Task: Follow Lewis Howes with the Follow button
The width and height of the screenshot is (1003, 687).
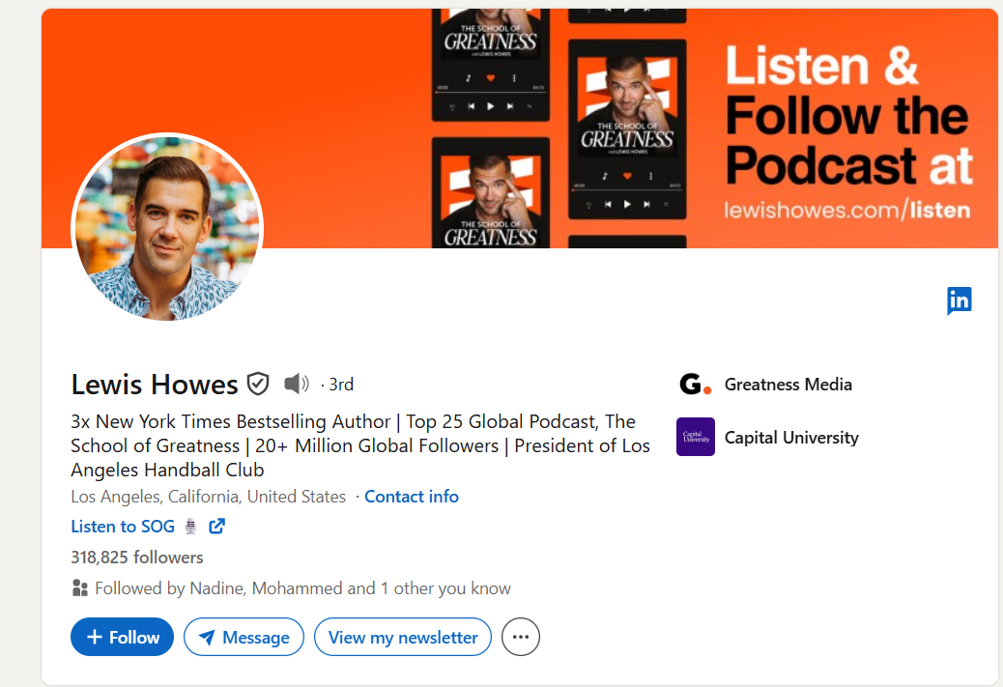Action: point(122,637)
